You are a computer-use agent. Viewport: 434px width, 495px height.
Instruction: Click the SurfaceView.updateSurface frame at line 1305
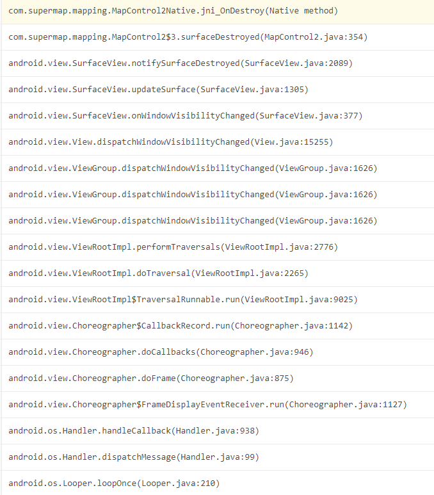(218, 90)
